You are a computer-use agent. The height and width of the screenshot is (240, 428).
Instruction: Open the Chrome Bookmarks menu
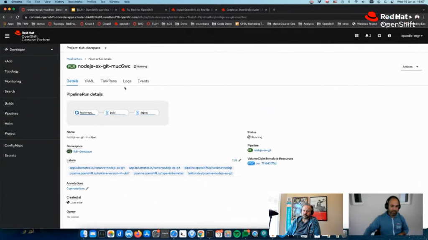pos(75,2)
